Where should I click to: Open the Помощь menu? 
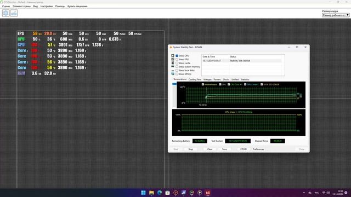[x=60, y=6]
